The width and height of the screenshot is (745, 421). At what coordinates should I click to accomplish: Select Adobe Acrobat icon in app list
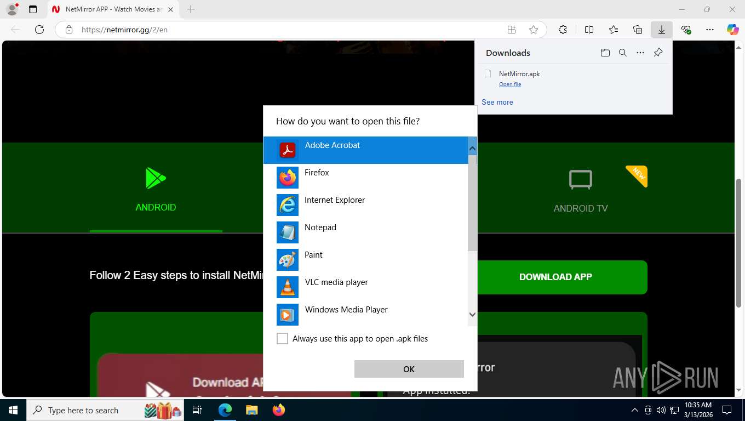pos(288,150)
